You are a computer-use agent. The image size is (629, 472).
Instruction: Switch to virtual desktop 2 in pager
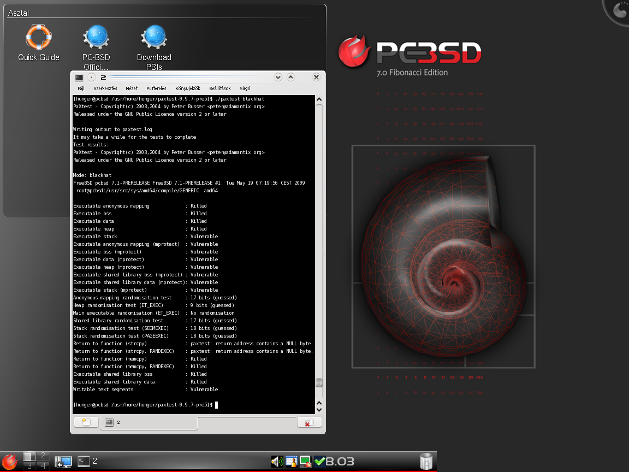(43, 456)
